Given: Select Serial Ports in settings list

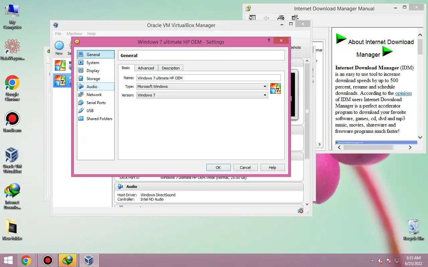Looking at the screenshot, I should (x=96, y=103).
